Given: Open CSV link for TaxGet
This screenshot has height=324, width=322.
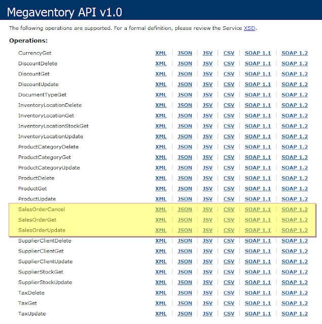Looking at the screenshot, I should (x=229, y=303).
